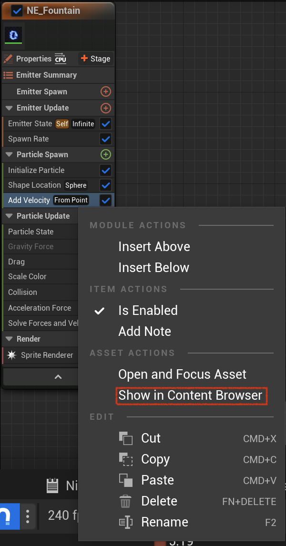Click the CPU sim target icon
Image resolution: width=286 pixels, height=546 pixels.
pos(60,59)
